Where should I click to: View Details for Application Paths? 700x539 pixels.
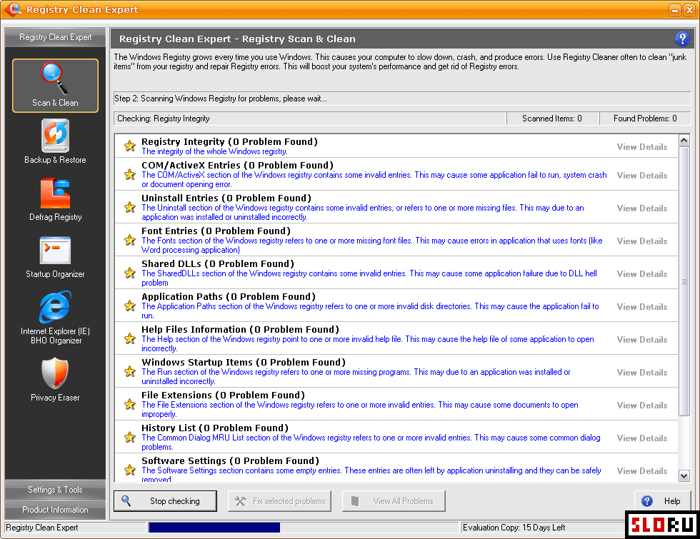[x=642, y=307]
